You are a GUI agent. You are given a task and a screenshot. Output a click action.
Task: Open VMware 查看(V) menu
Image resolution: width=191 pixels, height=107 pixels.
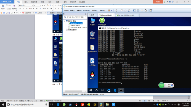[79, 10]
